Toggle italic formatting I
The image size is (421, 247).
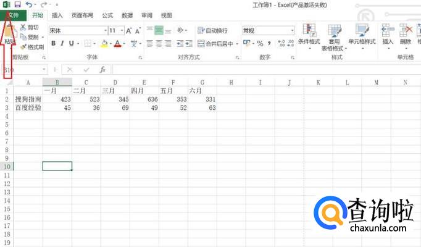tap(62, 43)
